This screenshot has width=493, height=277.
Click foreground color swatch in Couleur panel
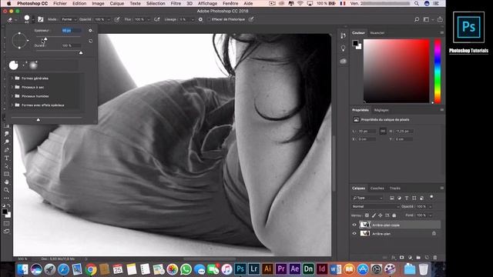pyautogui.click(x=355, y=43)
